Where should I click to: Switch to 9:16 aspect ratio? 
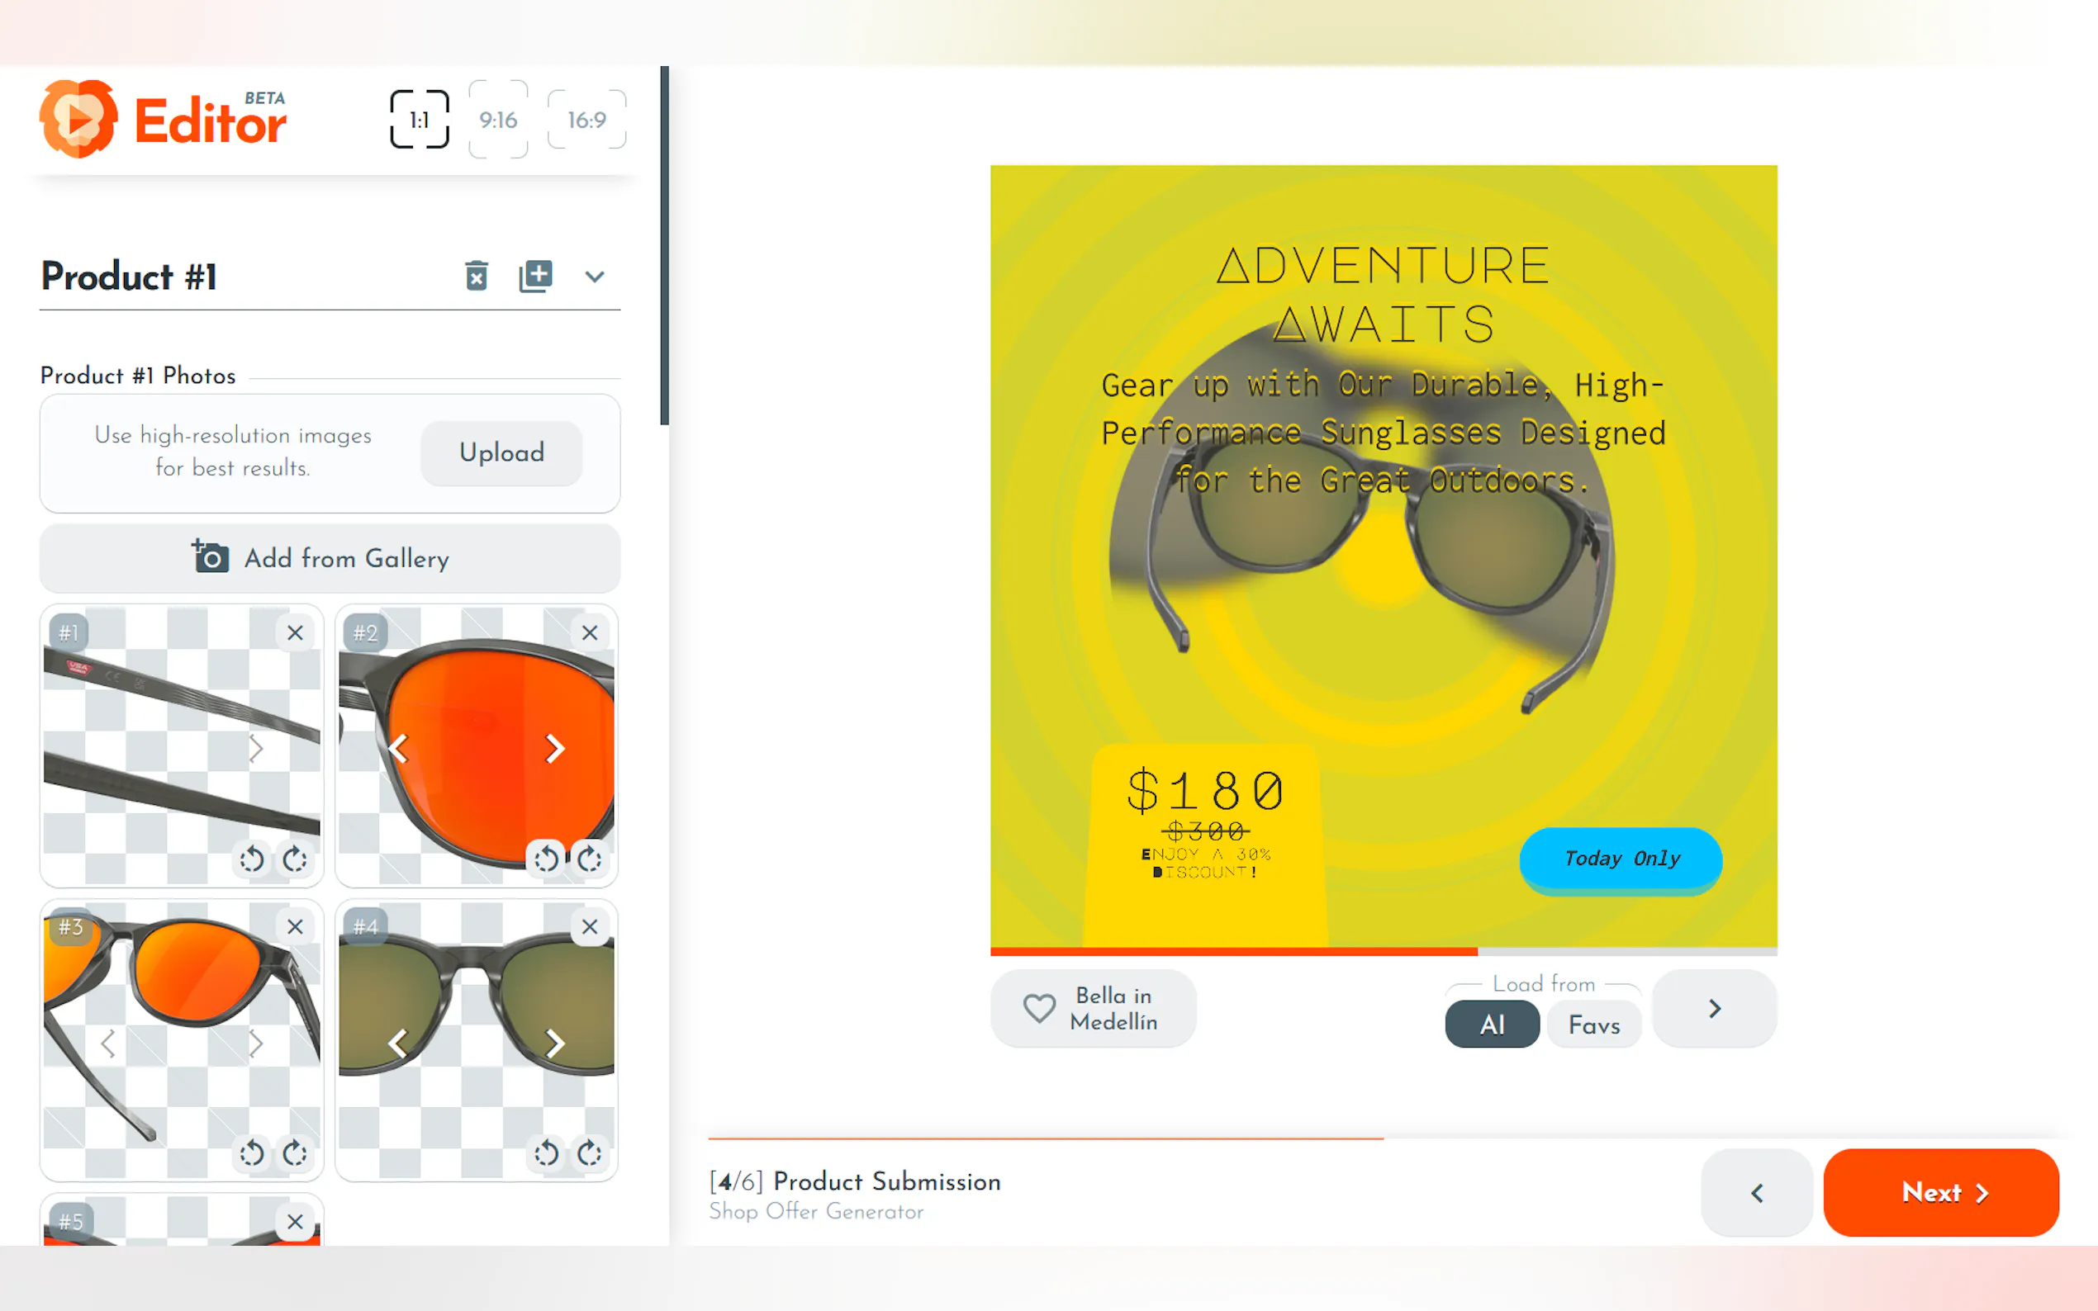point(498,120)
